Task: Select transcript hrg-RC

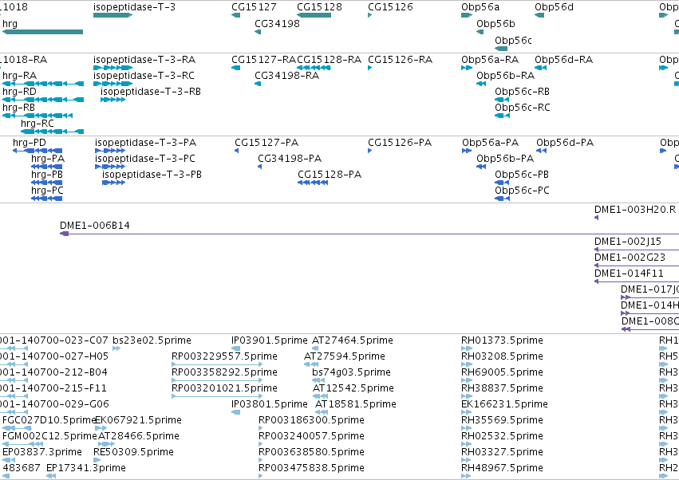Action: click(x=52, y=132)
